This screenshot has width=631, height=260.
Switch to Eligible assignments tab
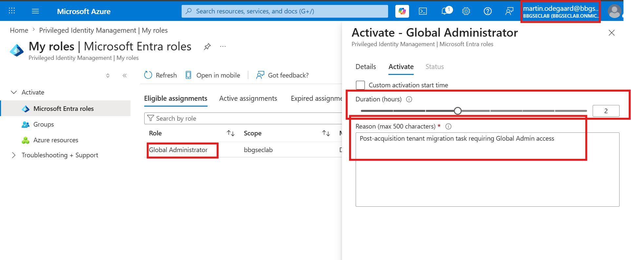tap(176, 98)
